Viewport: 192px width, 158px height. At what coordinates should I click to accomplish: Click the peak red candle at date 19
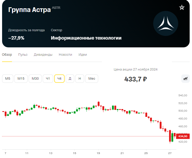pyautogui.click(x=98, y=104)
